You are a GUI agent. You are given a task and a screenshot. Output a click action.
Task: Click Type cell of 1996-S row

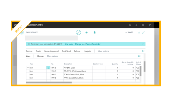click(38, 71)
